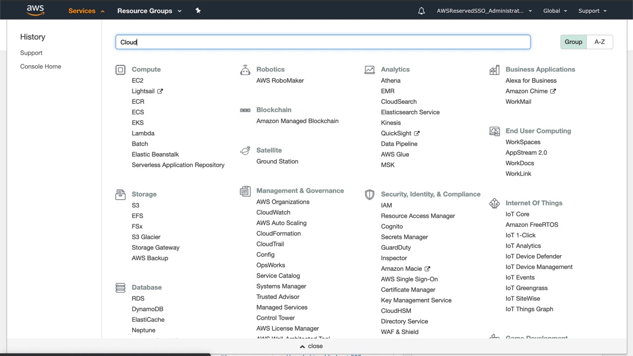
Task: Open the Global region dropdown
Action: [555, 11]
